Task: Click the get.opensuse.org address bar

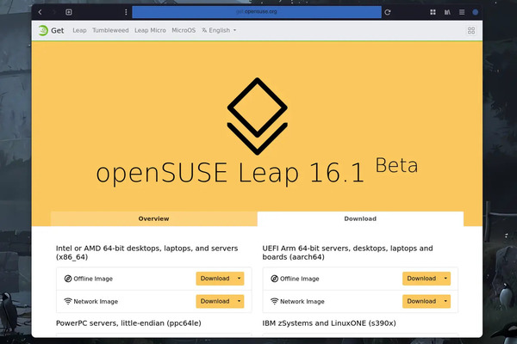Action: point(257,12)
